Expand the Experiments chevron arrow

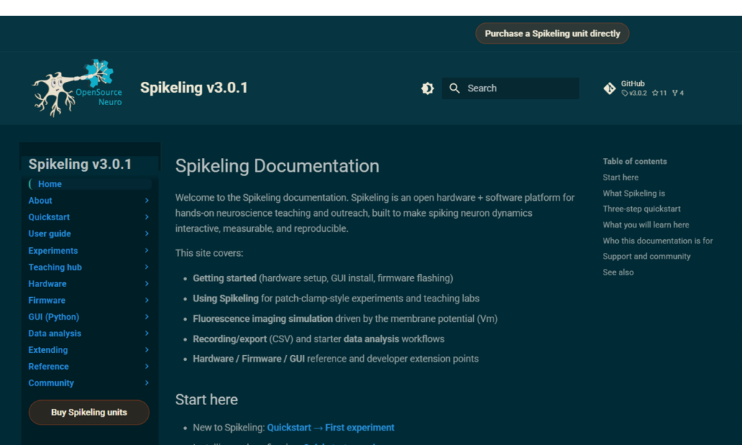click(x=147, y=251)
